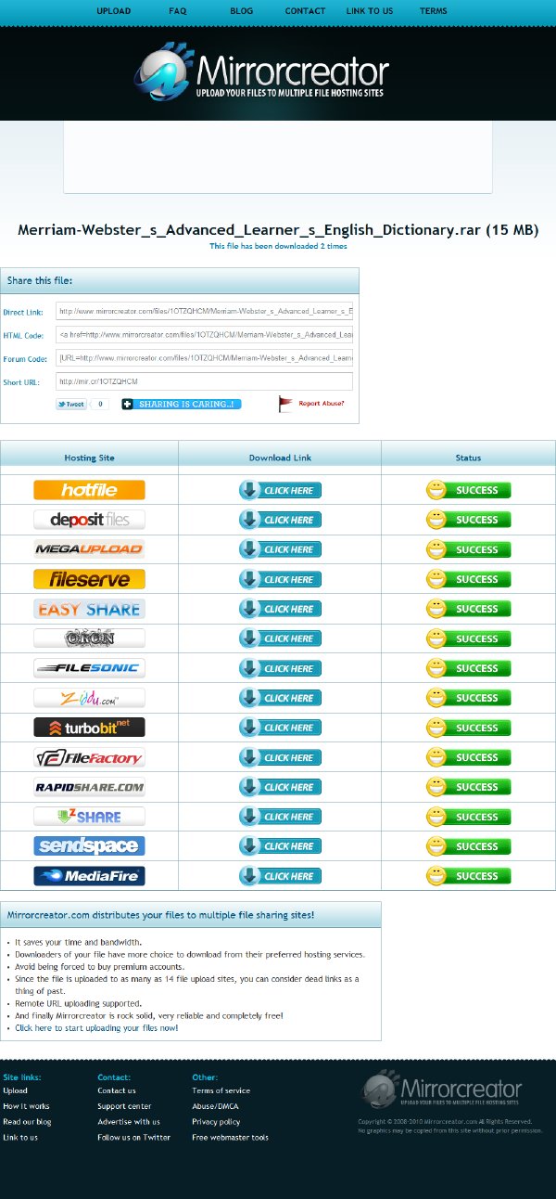
Task: Click the Rapidshare.com logo
Action: click(89, 787)
